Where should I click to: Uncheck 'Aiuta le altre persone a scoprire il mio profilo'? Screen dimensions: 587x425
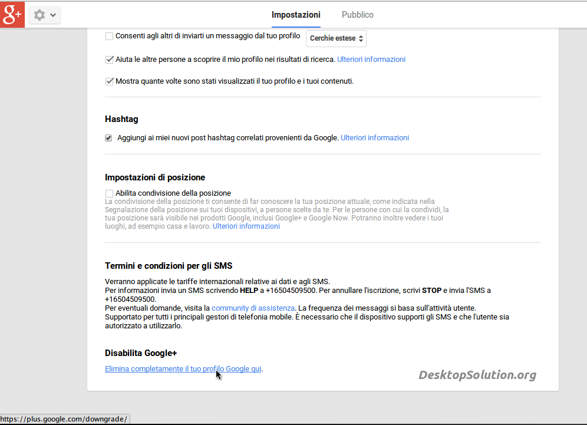[x=109, y=60]
